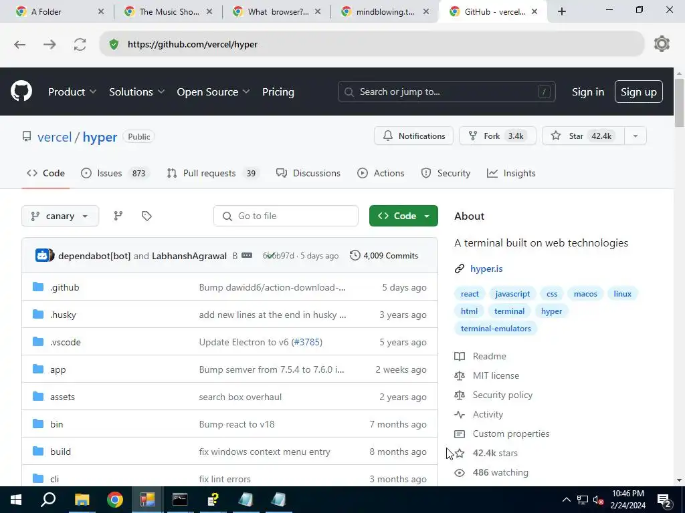685x513 pixels.
Task: Open the Issues tab
Action: pyautogui.click(x=116, y=173)
